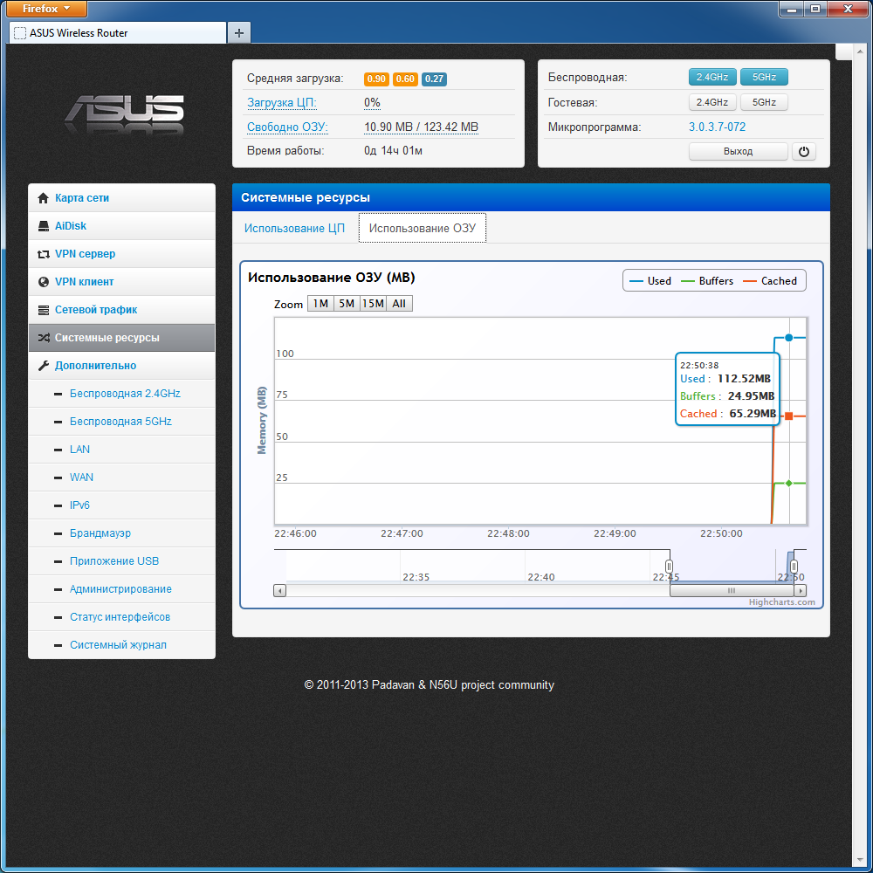Click the ASUS logo

(125, 110)
